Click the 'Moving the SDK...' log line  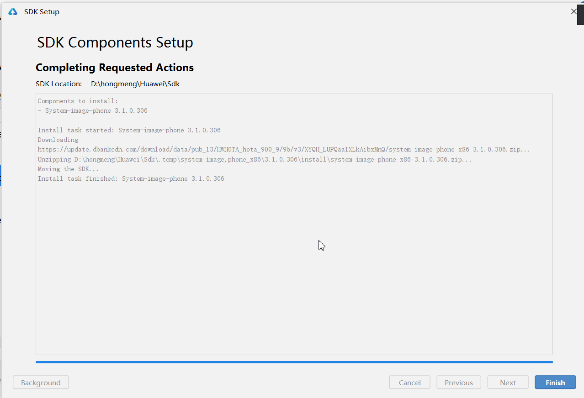(x=68, y=169)
